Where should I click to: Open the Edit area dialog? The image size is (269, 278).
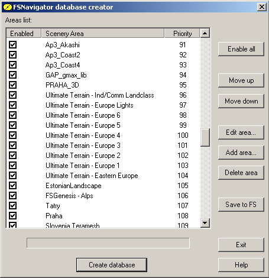[241, 132]
